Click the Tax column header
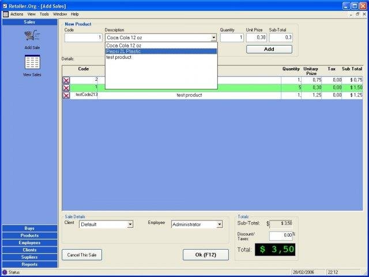 (x=332, y=69)
